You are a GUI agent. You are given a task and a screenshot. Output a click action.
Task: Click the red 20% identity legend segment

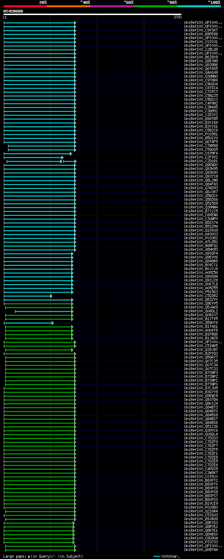[x=25, y=6]
